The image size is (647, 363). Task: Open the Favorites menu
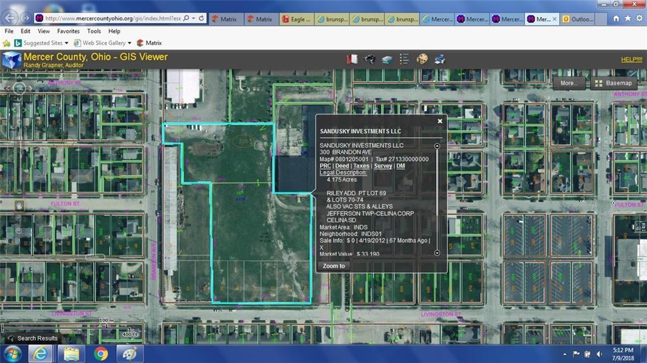click(x=68, y=31)
